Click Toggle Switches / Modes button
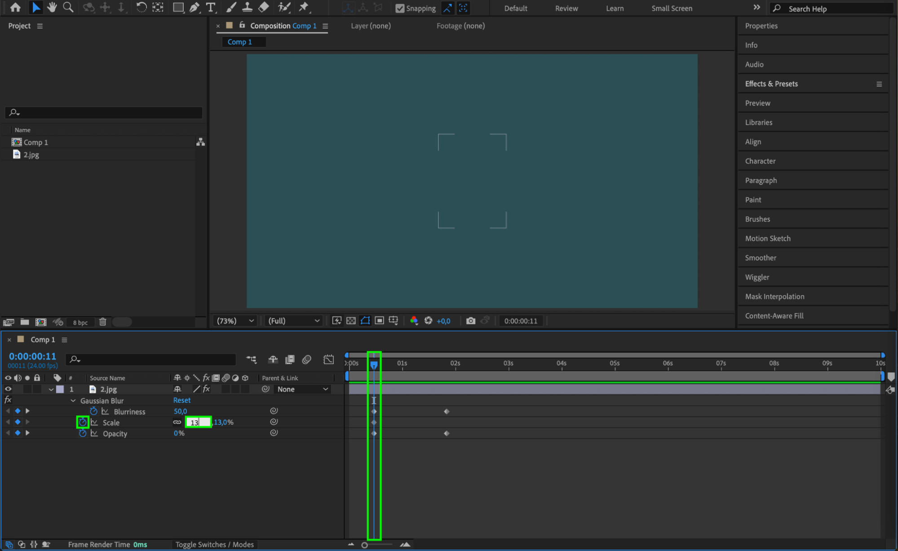Image resolution: width=898 pixels, height=551 pixels. pyautogui.click(x=214, y=544)
